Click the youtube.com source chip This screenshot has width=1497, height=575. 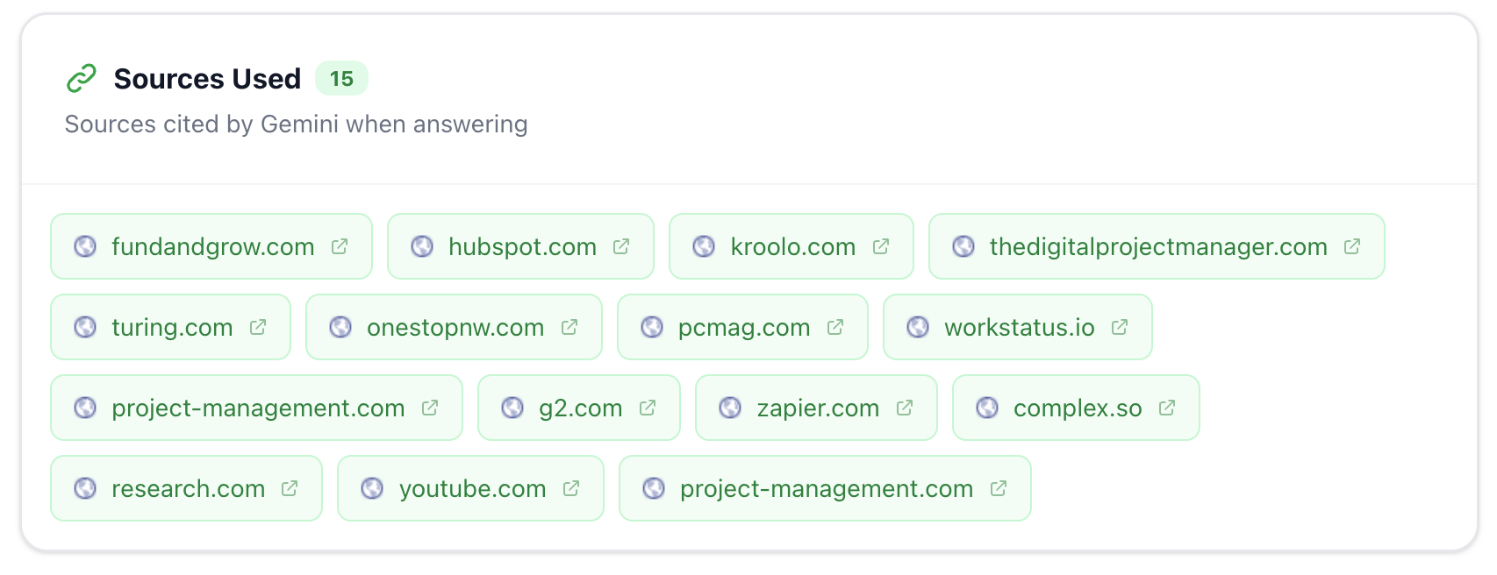[x=470, y=488]
